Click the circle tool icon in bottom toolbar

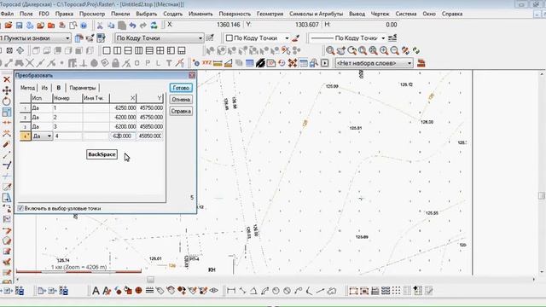[x=276, y=291]
